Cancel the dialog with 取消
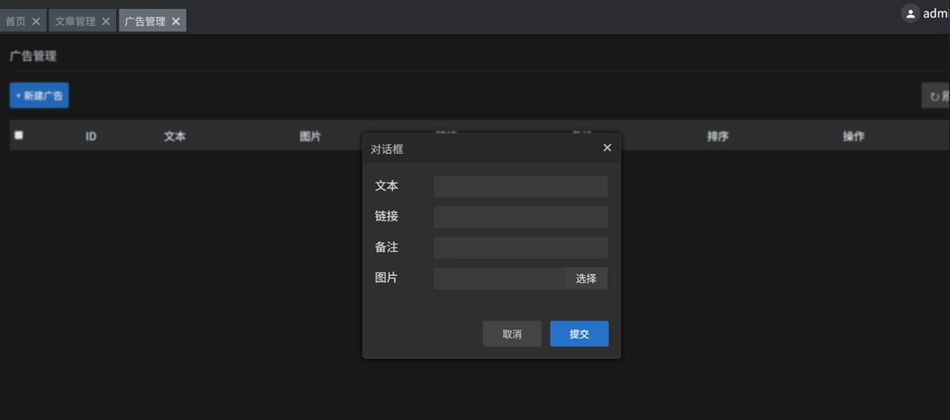 pyautogui.click(x=512, y=334)
